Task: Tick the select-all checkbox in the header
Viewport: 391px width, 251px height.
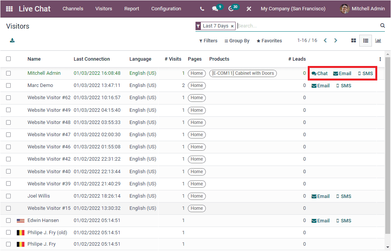Action: (8, 59)
